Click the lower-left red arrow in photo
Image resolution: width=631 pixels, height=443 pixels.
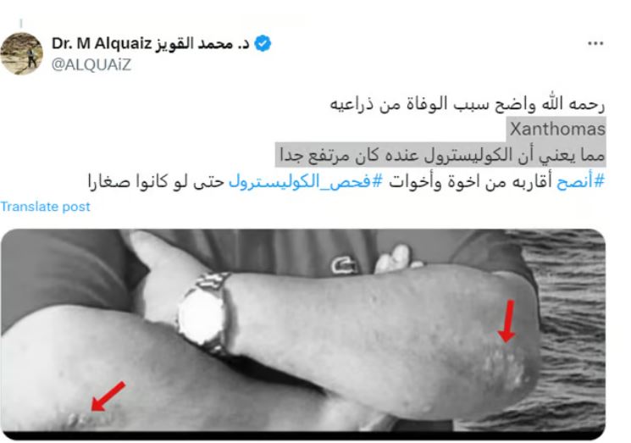click(108, 396)
